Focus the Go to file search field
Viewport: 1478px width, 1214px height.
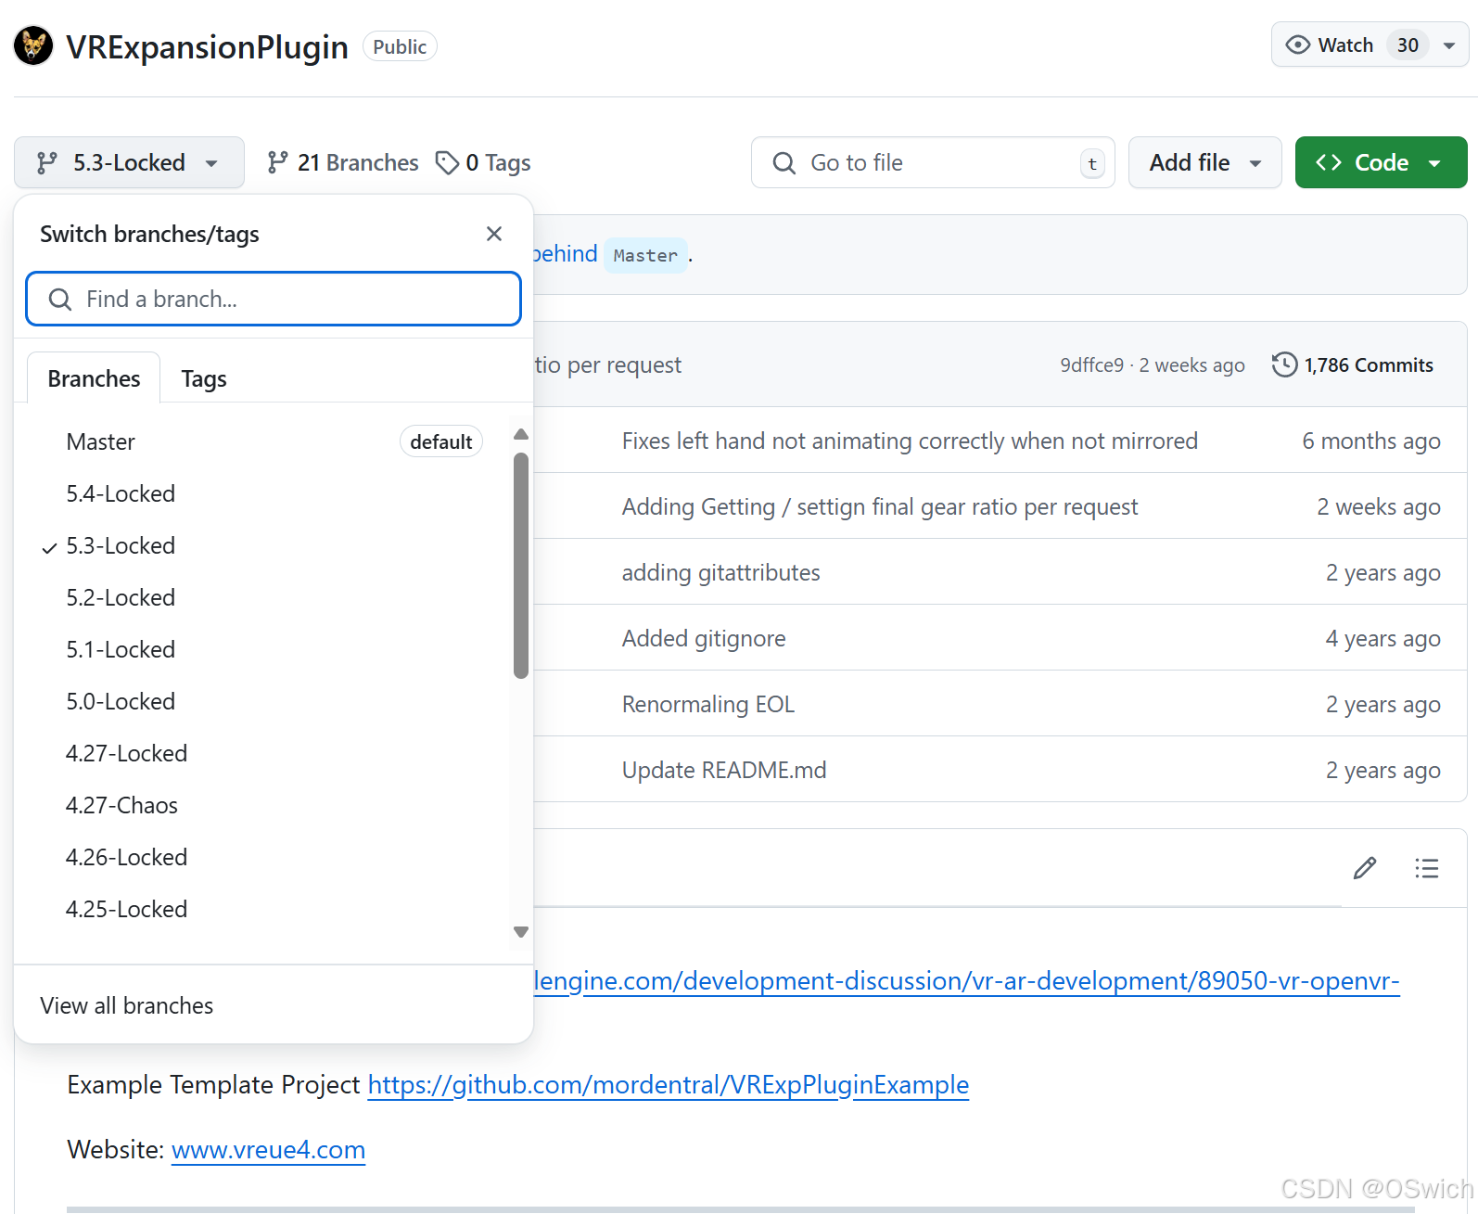coord(933,162)
